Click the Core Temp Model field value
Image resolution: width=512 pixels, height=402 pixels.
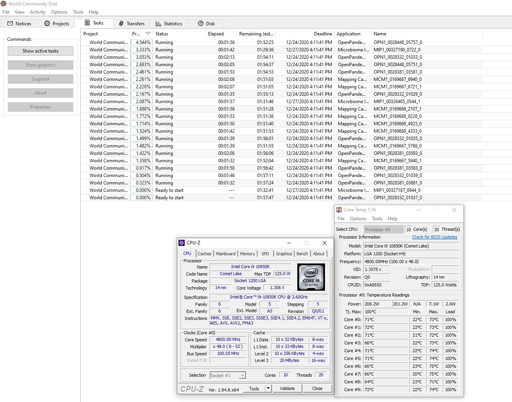pos(411,246)
